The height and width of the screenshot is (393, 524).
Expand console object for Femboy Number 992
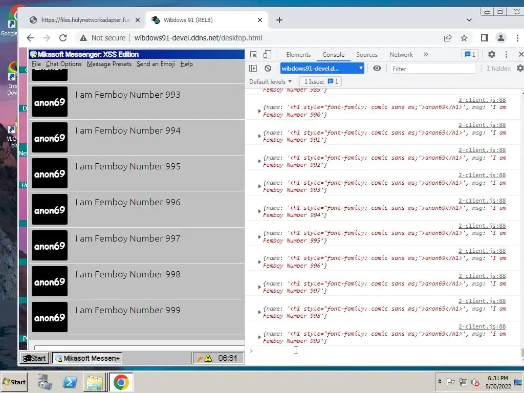[x=259, y=161]
